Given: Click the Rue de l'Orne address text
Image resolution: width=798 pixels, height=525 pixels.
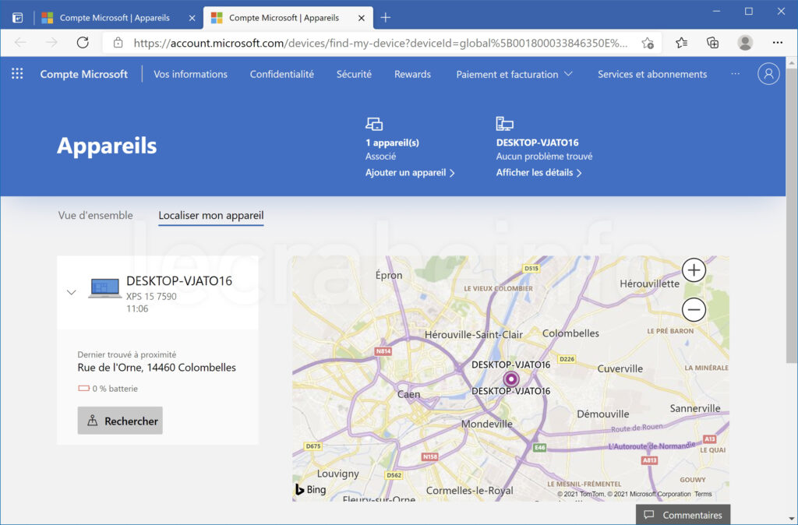Looking at the screenshot, I should [x=157, y=368].
